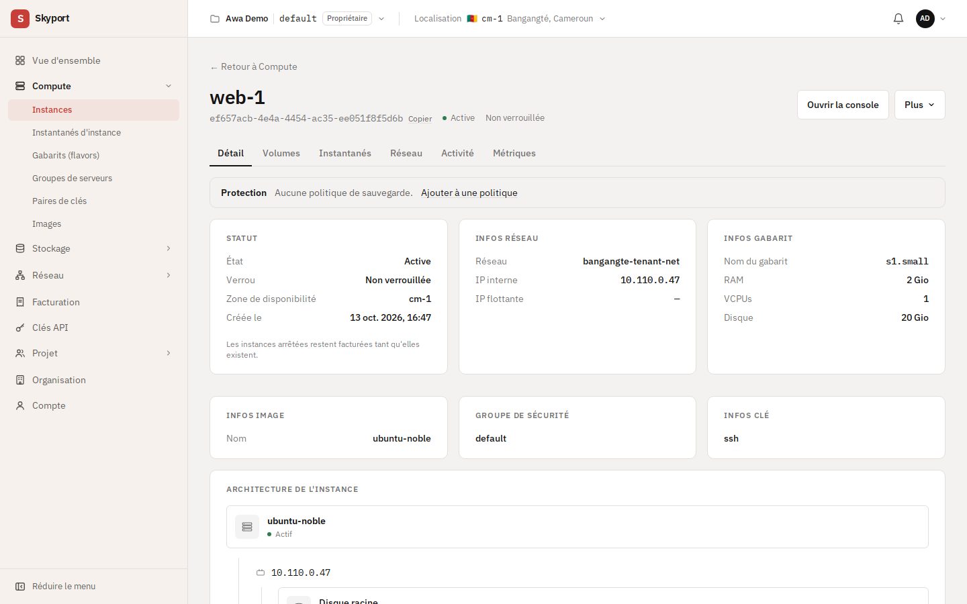Open Instances in the sidebar
Screen dimensions: 967x604
point(93,110)
